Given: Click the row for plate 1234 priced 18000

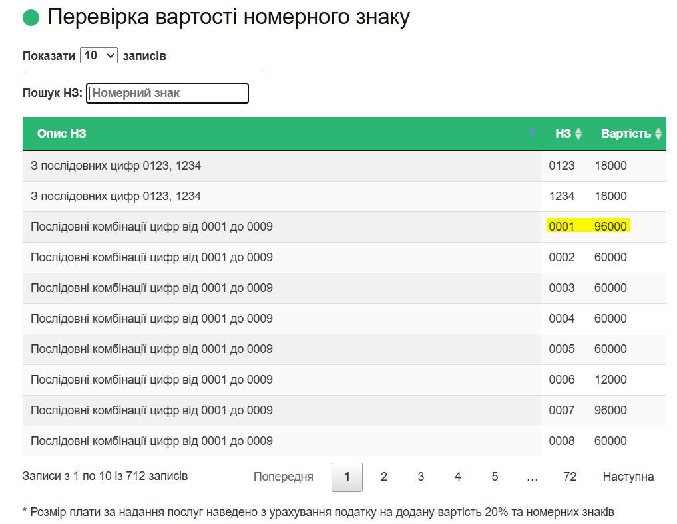Looking at the screenshot, I should [333, 196].
